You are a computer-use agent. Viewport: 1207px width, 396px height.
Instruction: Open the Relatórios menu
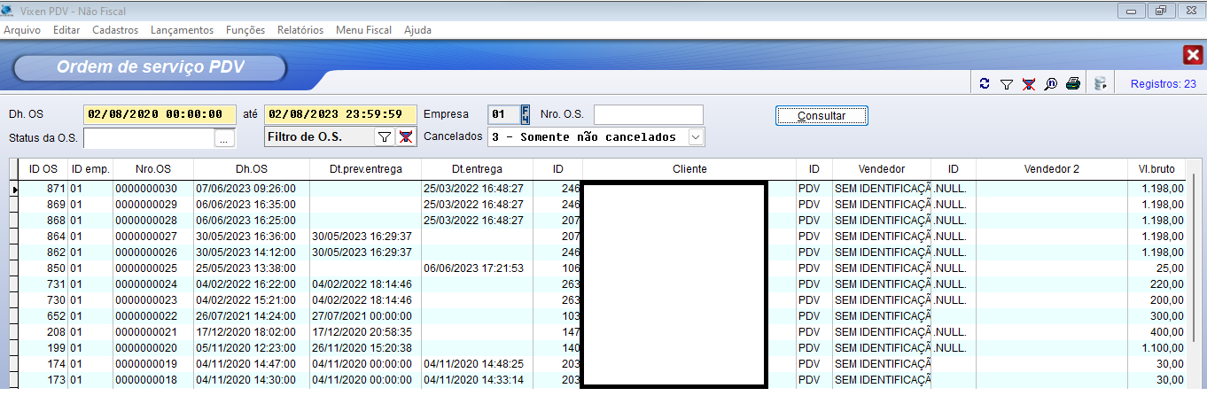pyautogui.click(x=300, y=30)
